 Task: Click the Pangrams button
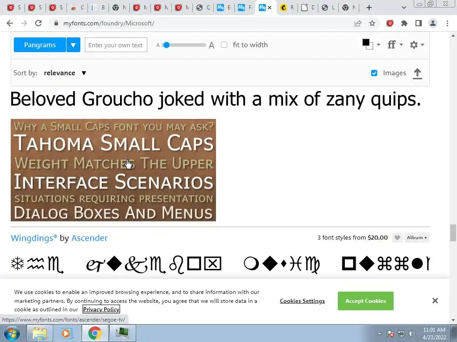point(40,45)
